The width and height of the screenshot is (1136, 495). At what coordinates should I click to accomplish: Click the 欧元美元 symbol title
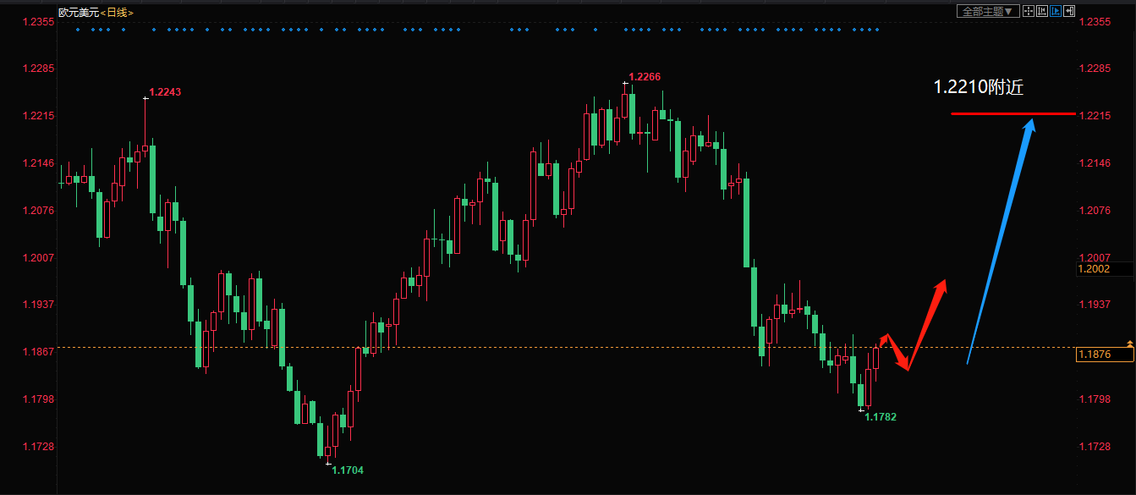point(79,12)
